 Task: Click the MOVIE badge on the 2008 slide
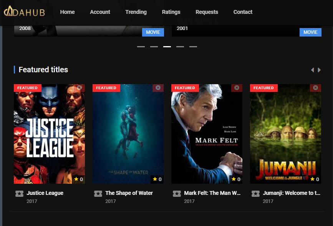click(x=153, y=32)
